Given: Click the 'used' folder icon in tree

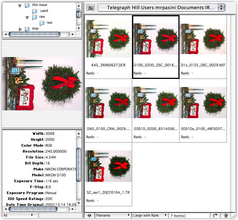Looking at the screenshot, I should coord(35,11).
